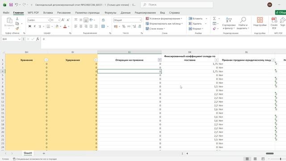286x161 pixels.
Task: Apply percent style number format
Action: pyautogui.click(x=124, y=26)
